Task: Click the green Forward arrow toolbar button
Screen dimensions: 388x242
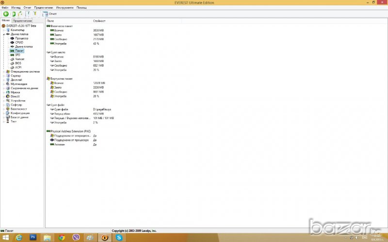Action: (x=14, y=14)
